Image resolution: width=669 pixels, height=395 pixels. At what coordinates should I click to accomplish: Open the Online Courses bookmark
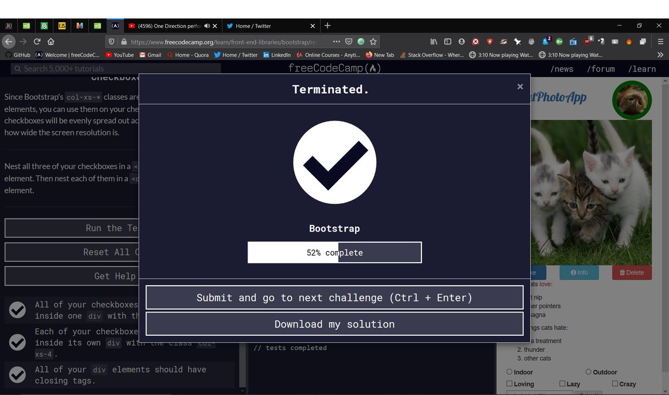pyautogui.click(x=328, y=55)
